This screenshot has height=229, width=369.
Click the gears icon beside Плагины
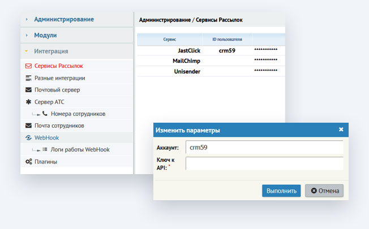pos(28,162)
